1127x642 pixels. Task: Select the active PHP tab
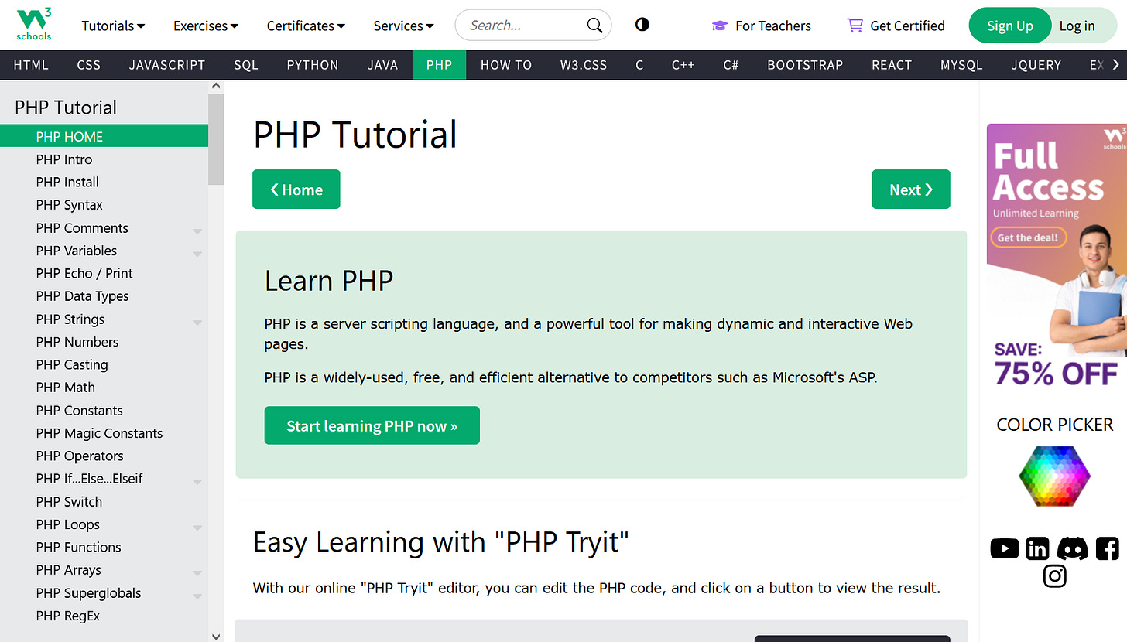pyautogui.click(x=439, y=65)
